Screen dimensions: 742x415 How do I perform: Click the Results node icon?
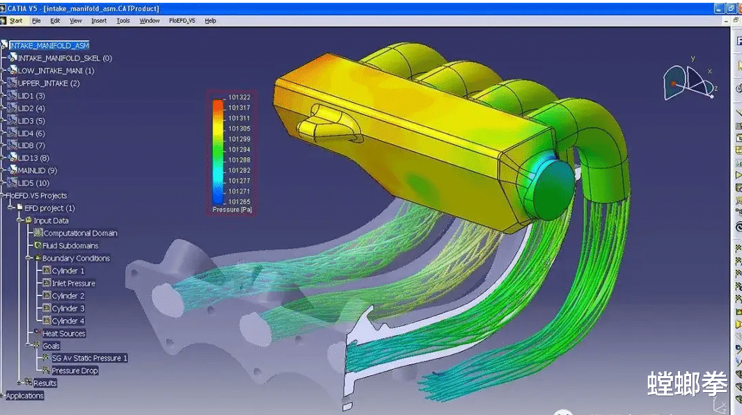point(29,382)
